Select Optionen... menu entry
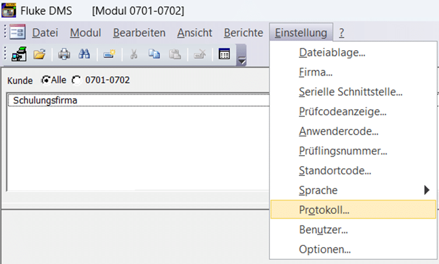 (x=325, y=249)
